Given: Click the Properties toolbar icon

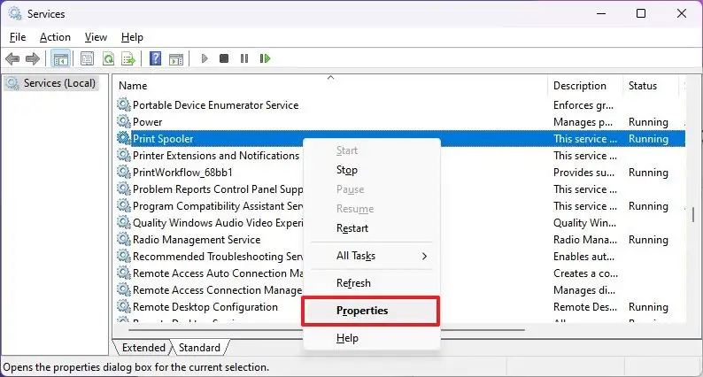Looking at the screenshot, I should (x=87, y=58).
